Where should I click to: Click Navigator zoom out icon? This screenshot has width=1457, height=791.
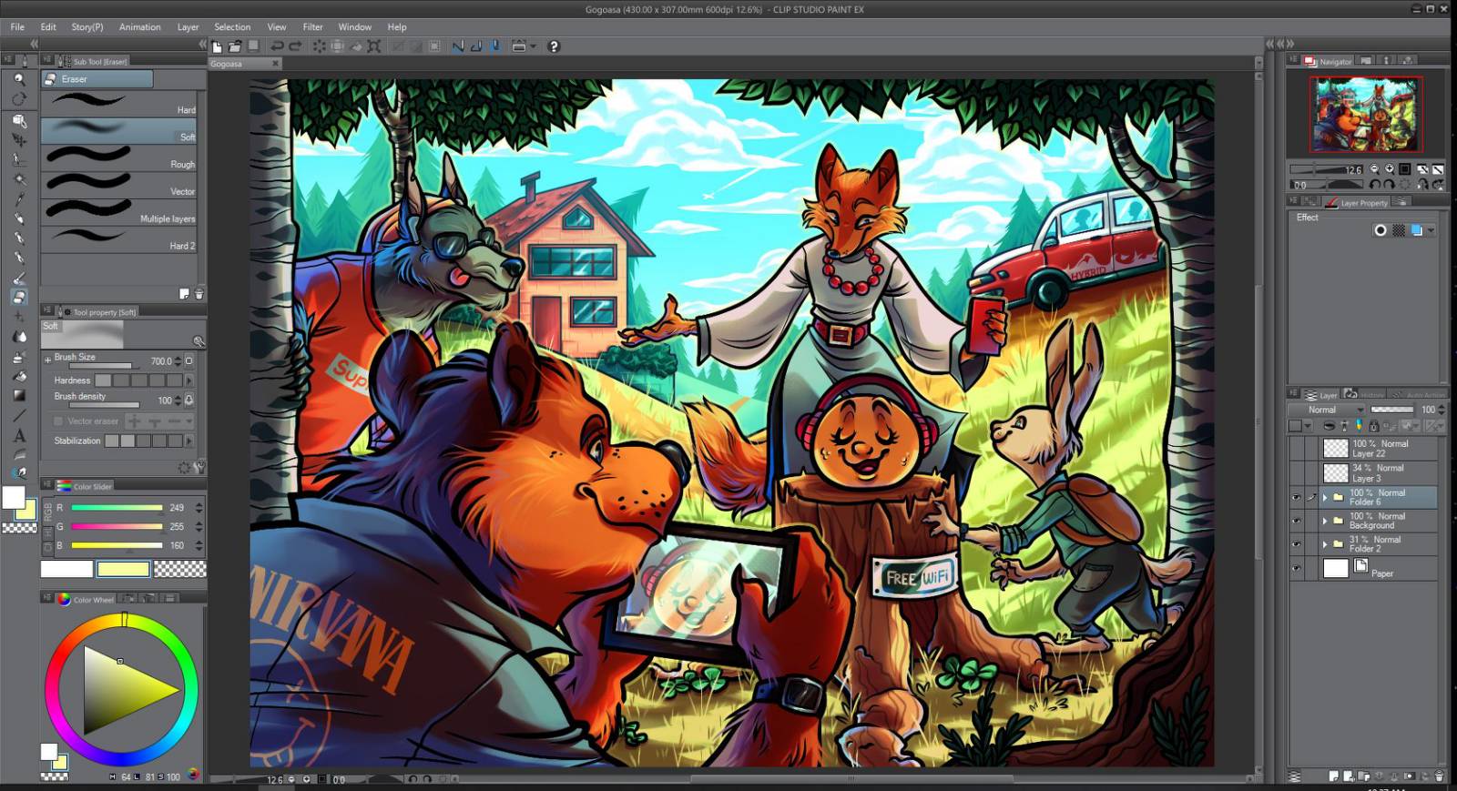[x=1374, y=169]
